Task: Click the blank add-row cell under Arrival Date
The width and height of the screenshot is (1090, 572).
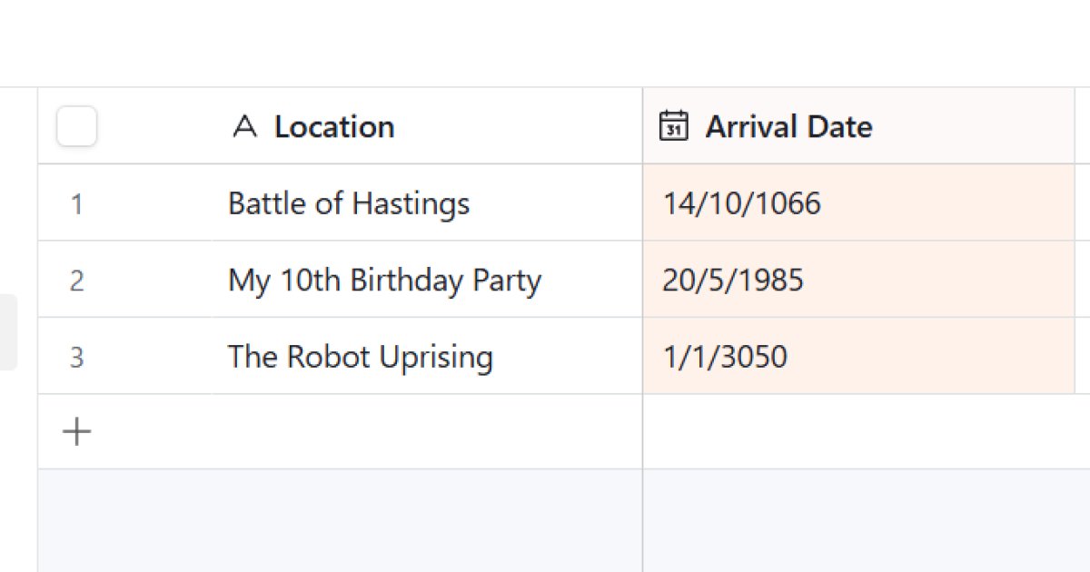Action: tap(858, 432)
